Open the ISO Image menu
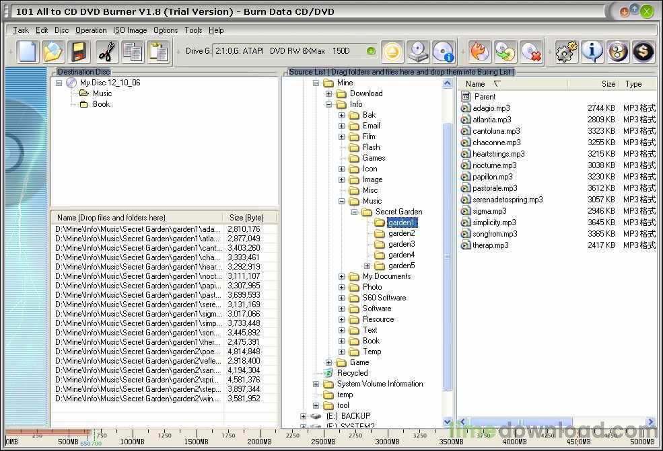Viewport: 663px width, 451px height. (x=130, y=30)
